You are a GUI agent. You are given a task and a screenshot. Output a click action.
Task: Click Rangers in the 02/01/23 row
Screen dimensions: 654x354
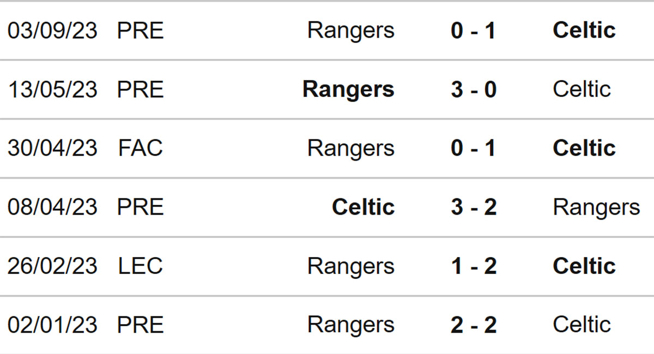(350, 326)
